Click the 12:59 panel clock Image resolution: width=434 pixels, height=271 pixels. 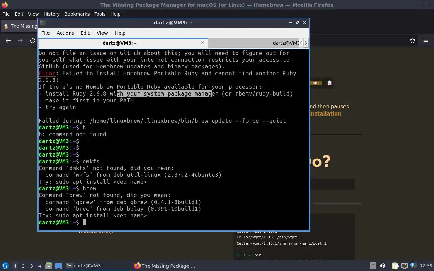point(426,266)
